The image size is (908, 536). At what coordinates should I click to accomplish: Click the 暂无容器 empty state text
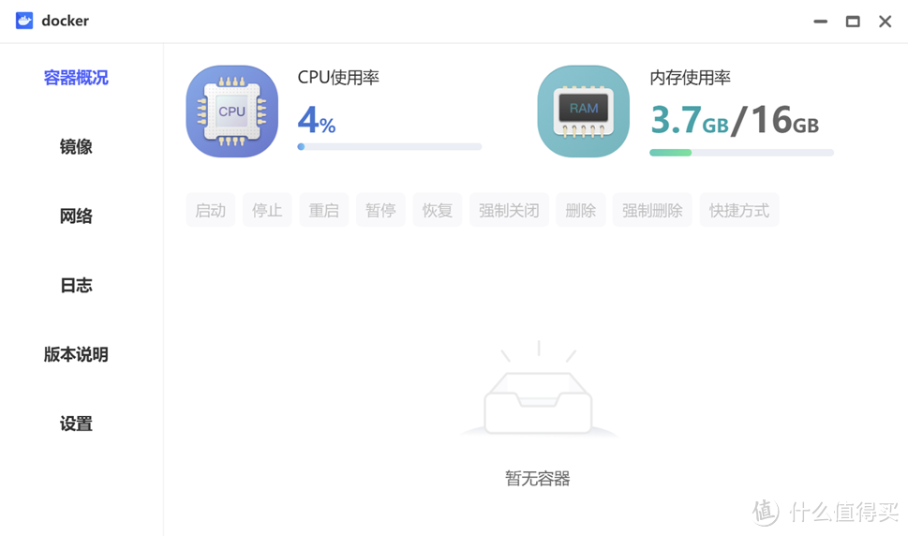[538, 479]
